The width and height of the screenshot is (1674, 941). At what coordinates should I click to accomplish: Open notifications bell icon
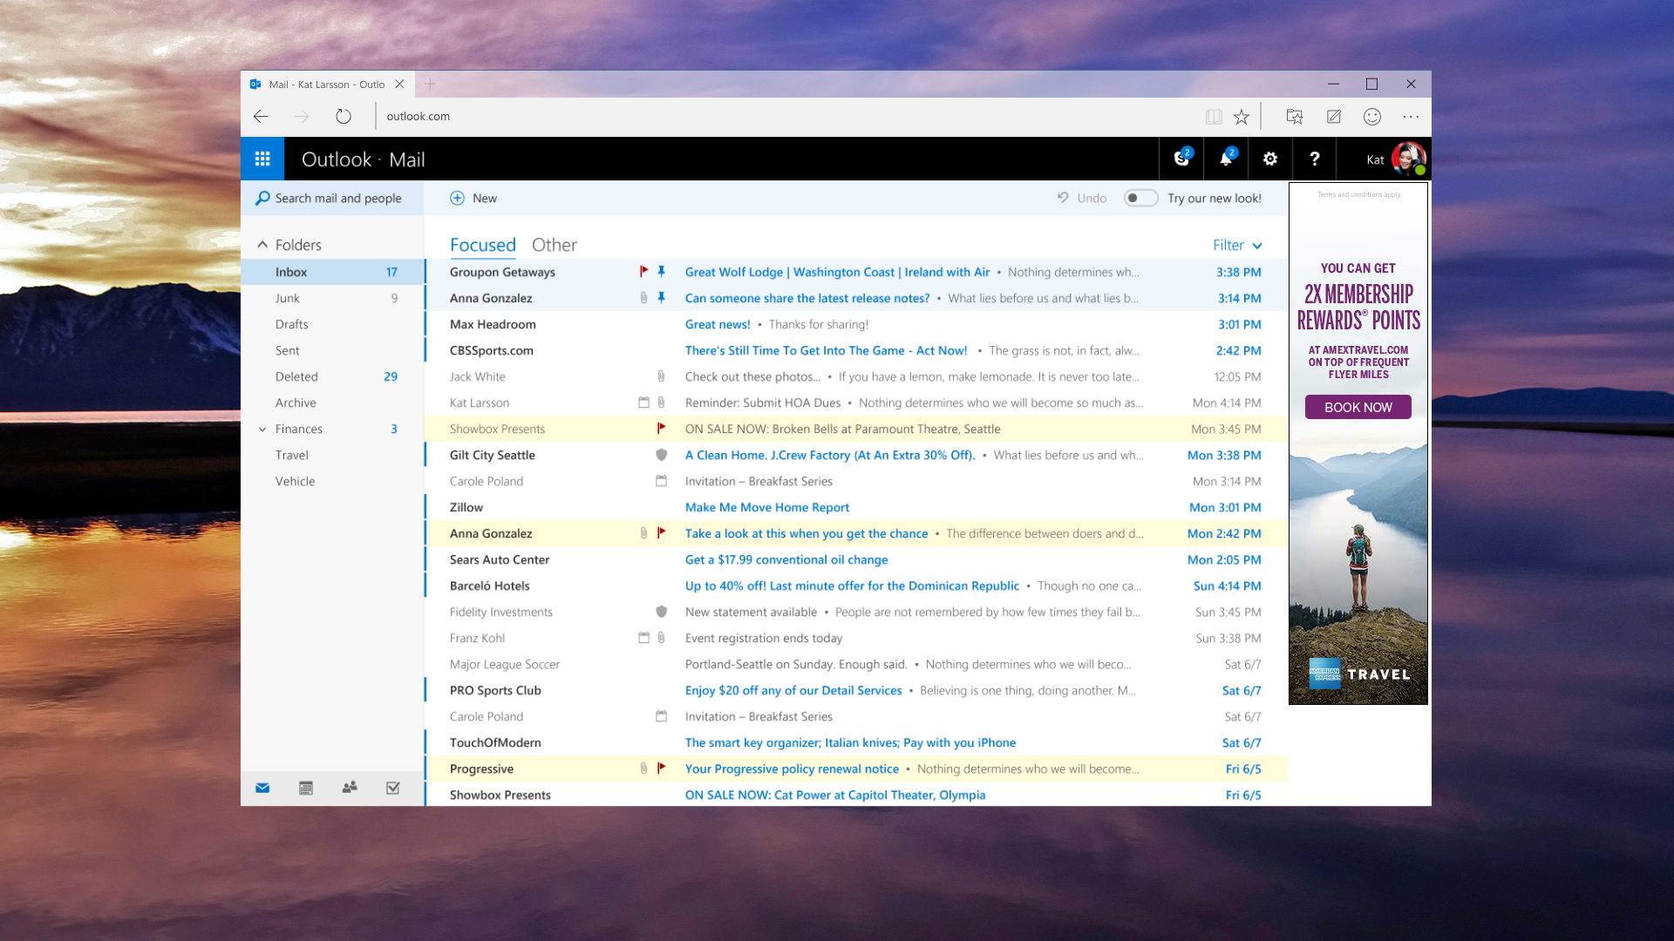[x=1226, y=159]
